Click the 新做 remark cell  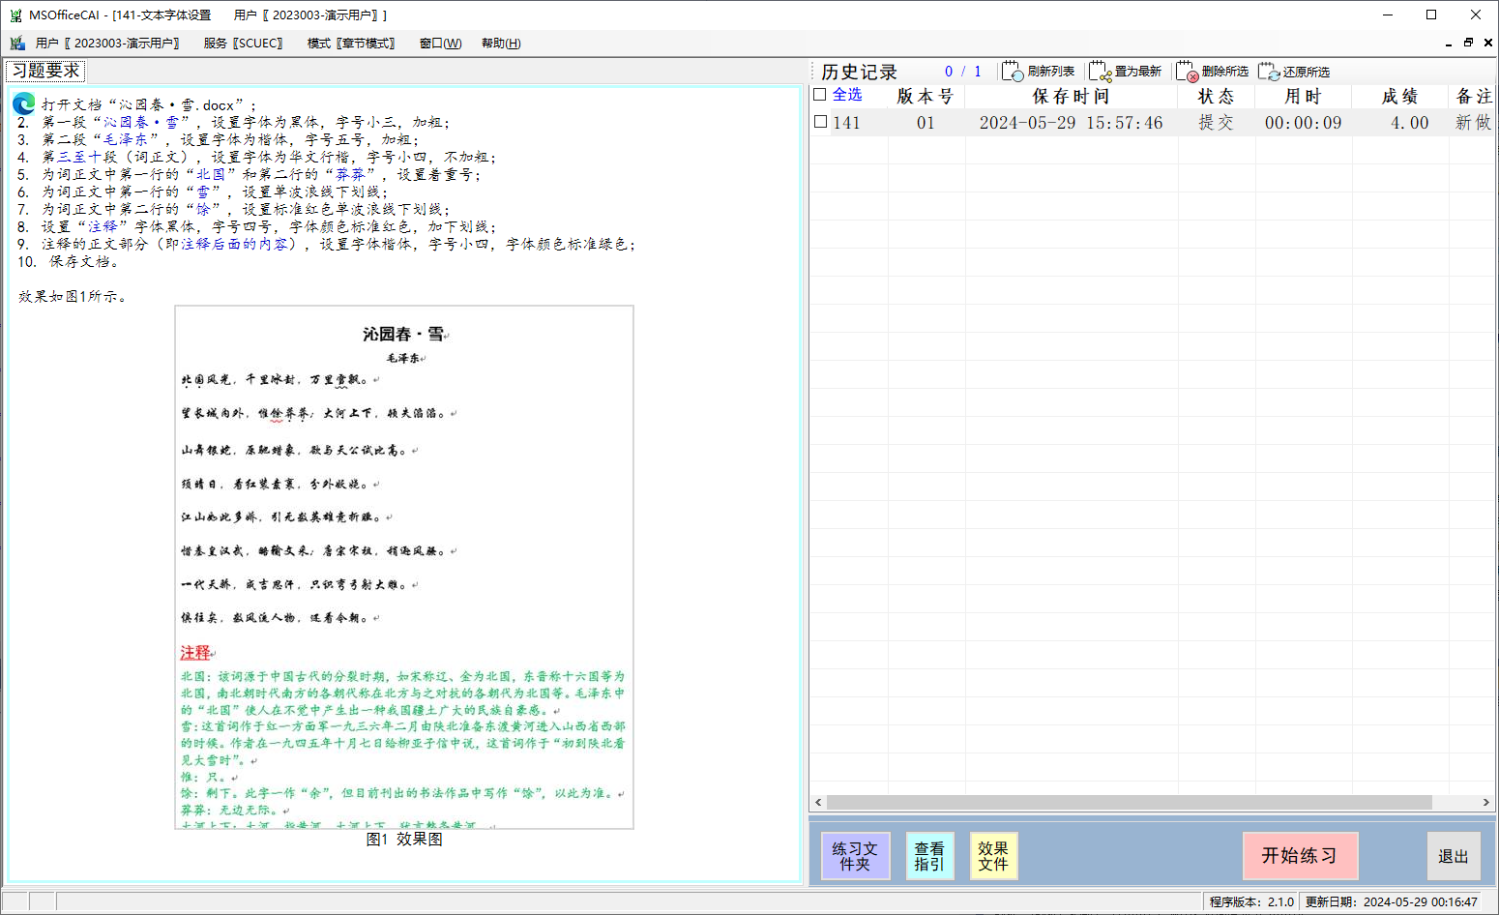point(1473,123)
